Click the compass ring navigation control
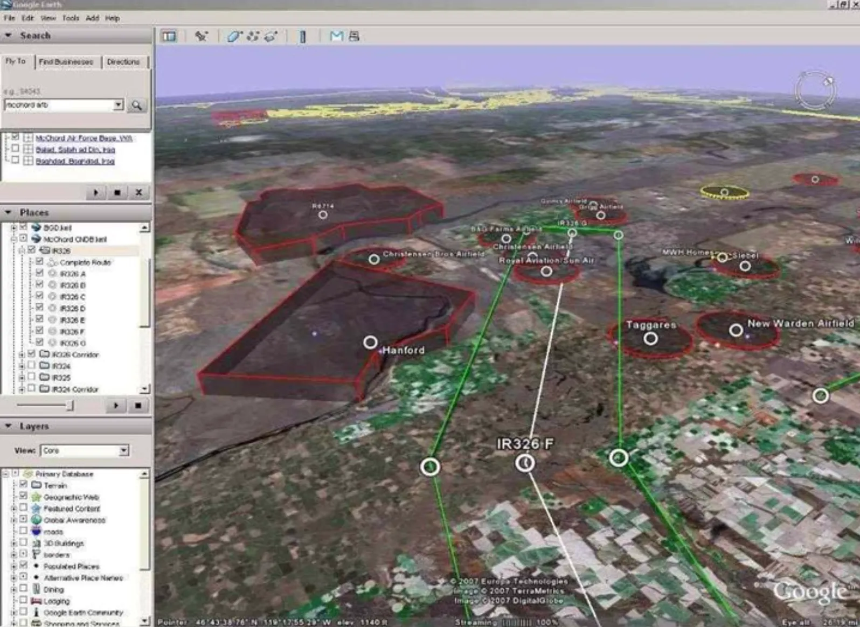 815,90
